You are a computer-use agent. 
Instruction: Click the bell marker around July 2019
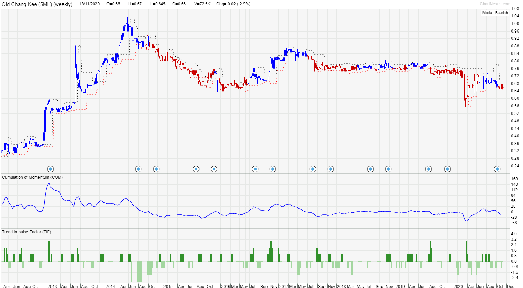click(429, 169)
